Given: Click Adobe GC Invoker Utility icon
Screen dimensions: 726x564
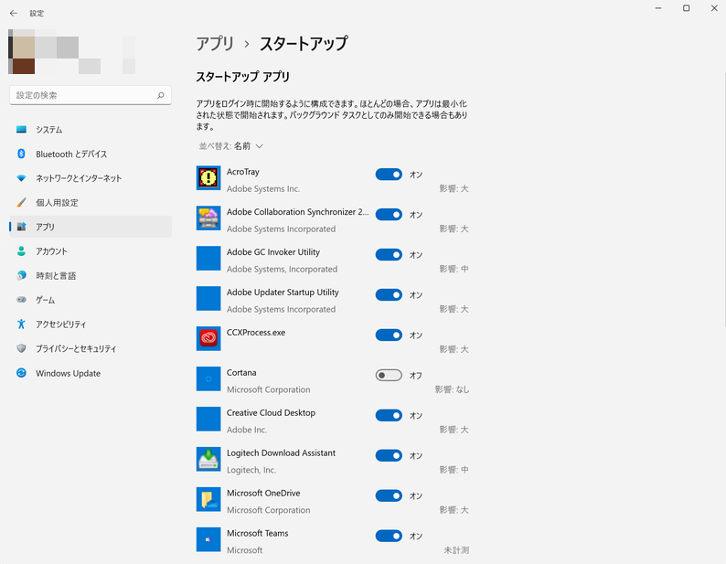Looking at the screenshot, I should (x=208, y=259).
